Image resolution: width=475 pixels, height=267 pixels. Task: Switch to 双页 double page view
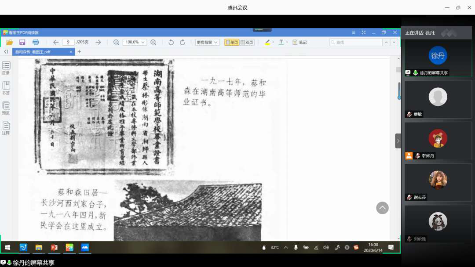pos(247,42)
